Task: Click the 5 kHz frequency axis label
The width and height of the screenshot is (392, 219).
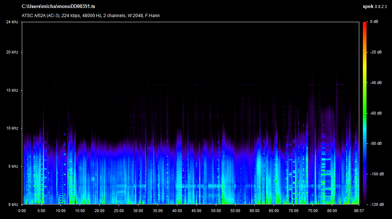Action: 13,166
